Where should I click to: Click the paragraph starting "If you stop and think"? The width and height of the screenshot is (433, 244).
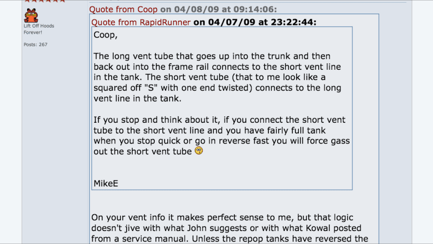click(216, 135)
